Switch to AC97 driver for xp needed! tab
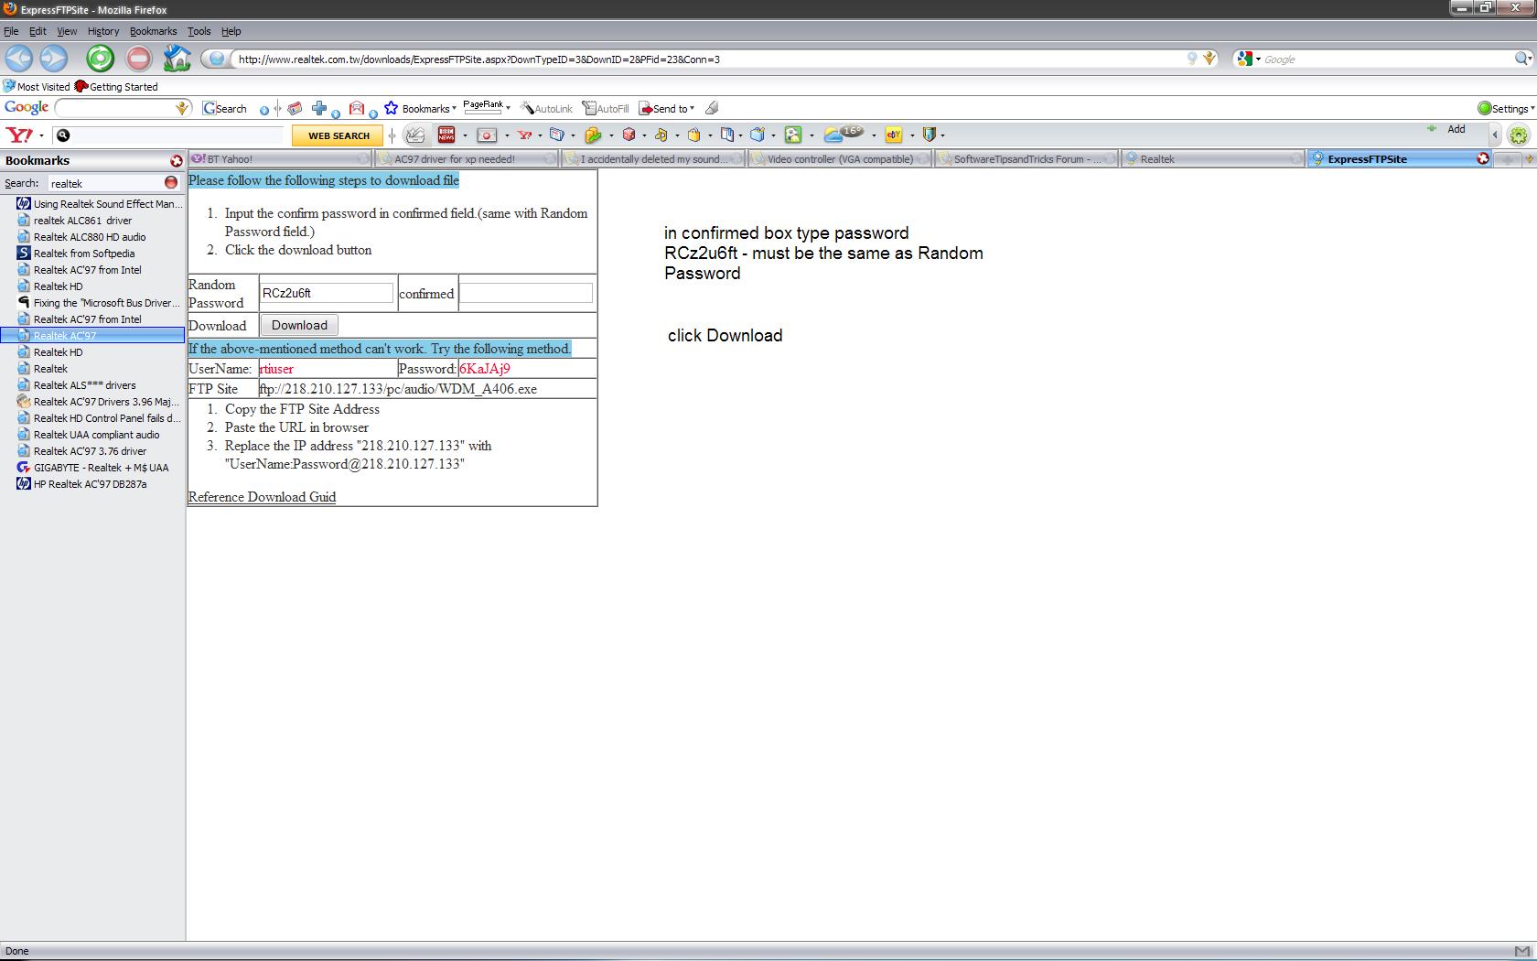 [x=466, y=158]
